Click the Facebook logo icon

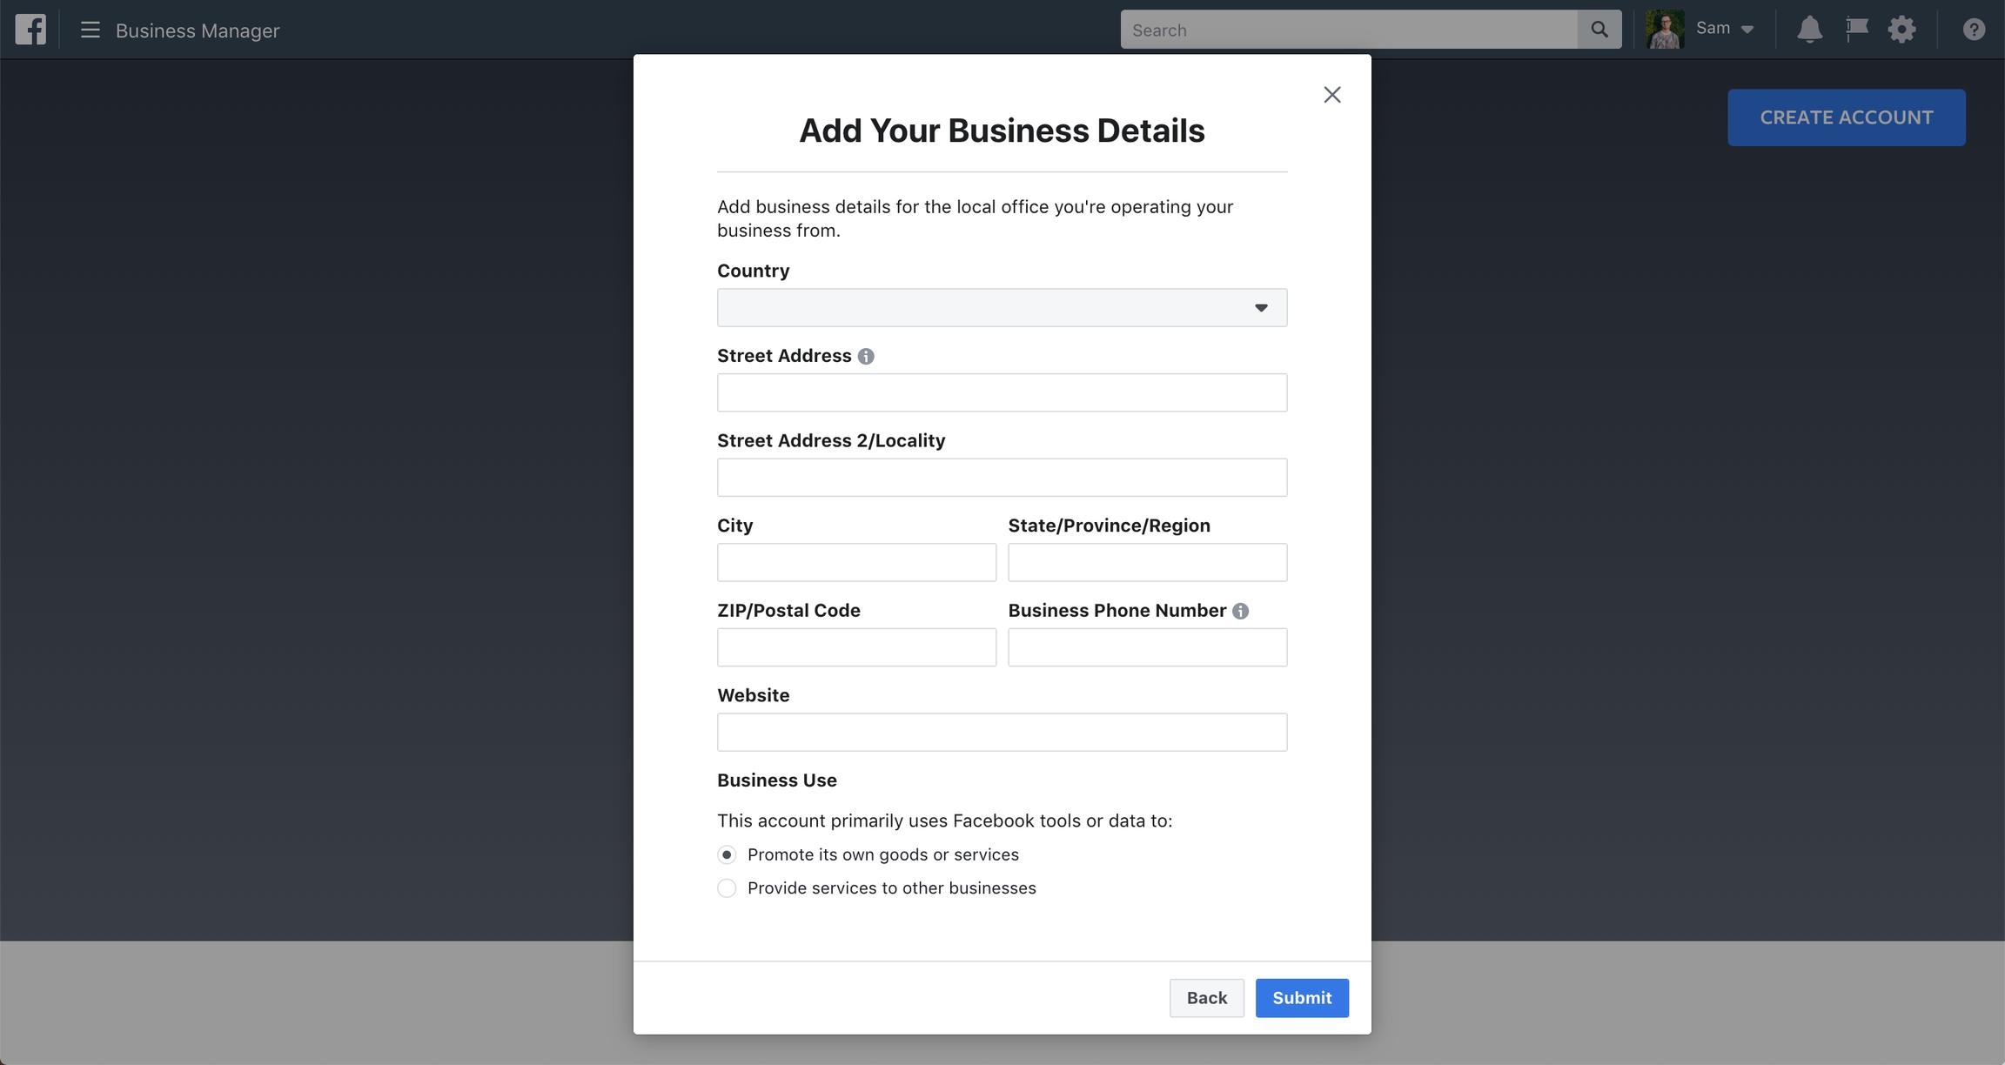pos(30,30)
